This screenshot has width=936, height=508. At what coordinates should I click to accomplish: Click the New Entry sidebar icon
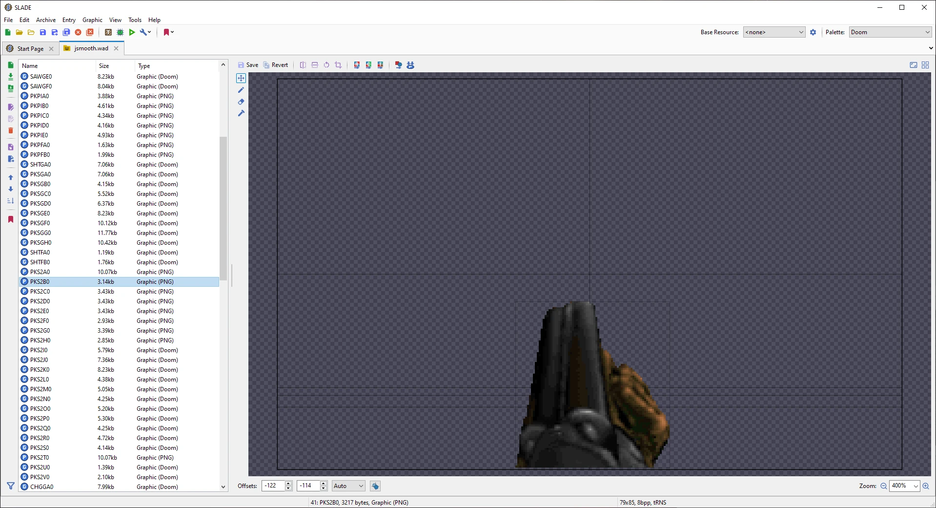(x=11, y=65)
